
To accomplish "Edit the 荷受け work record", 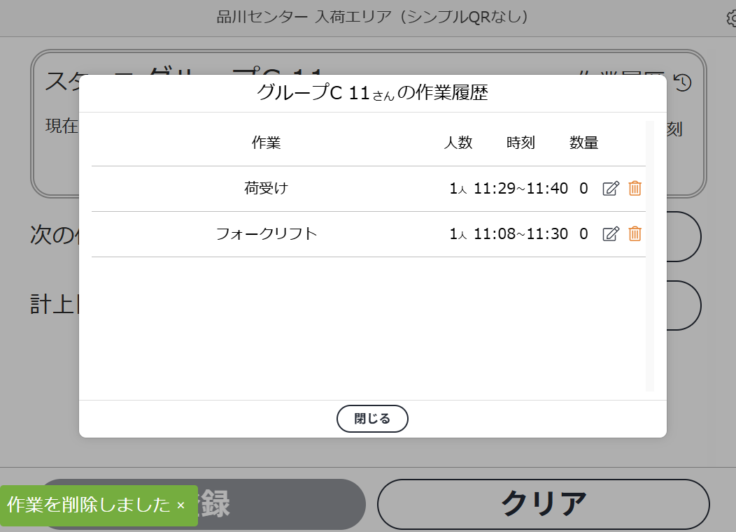I will (x=611, y=189).
